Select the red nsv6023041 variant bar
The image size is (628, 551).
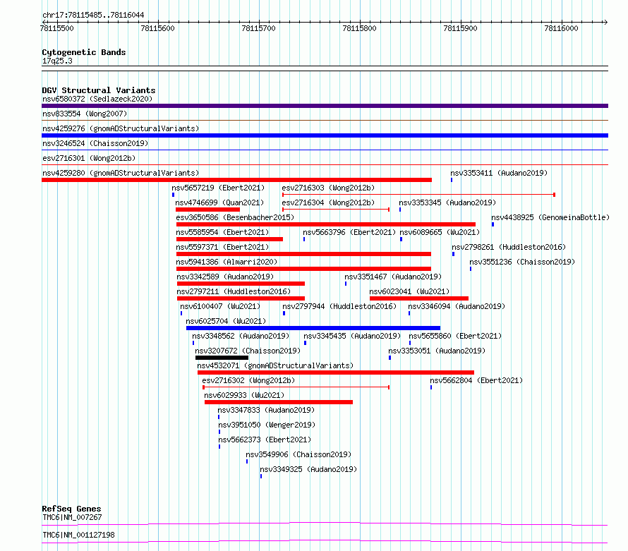tap(419, 298)
